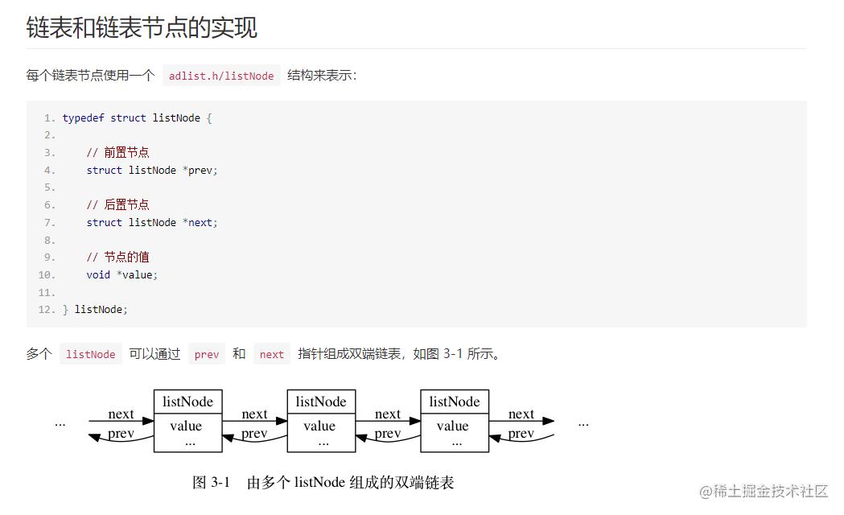
Task: Click text 结构来表示:
Action: point(322,76)
